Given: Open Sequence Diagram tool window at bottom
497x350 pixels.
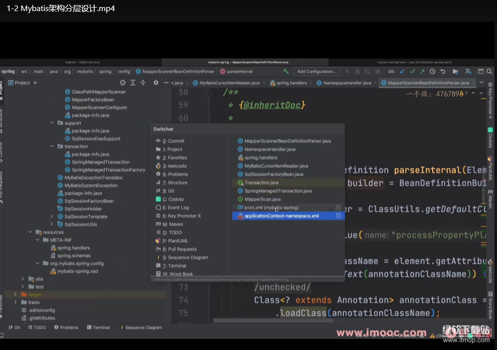Looking at the screenshot, I should pos(141,327).
